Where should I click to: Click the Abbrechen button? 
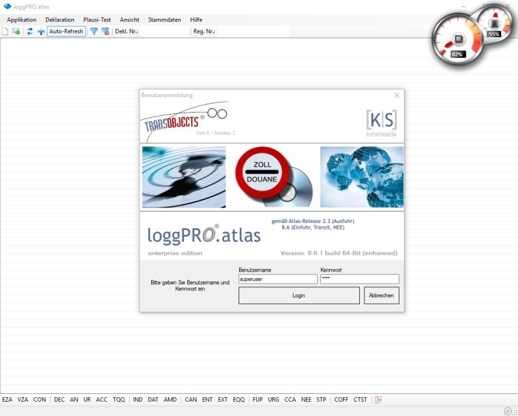pos(382,295)
